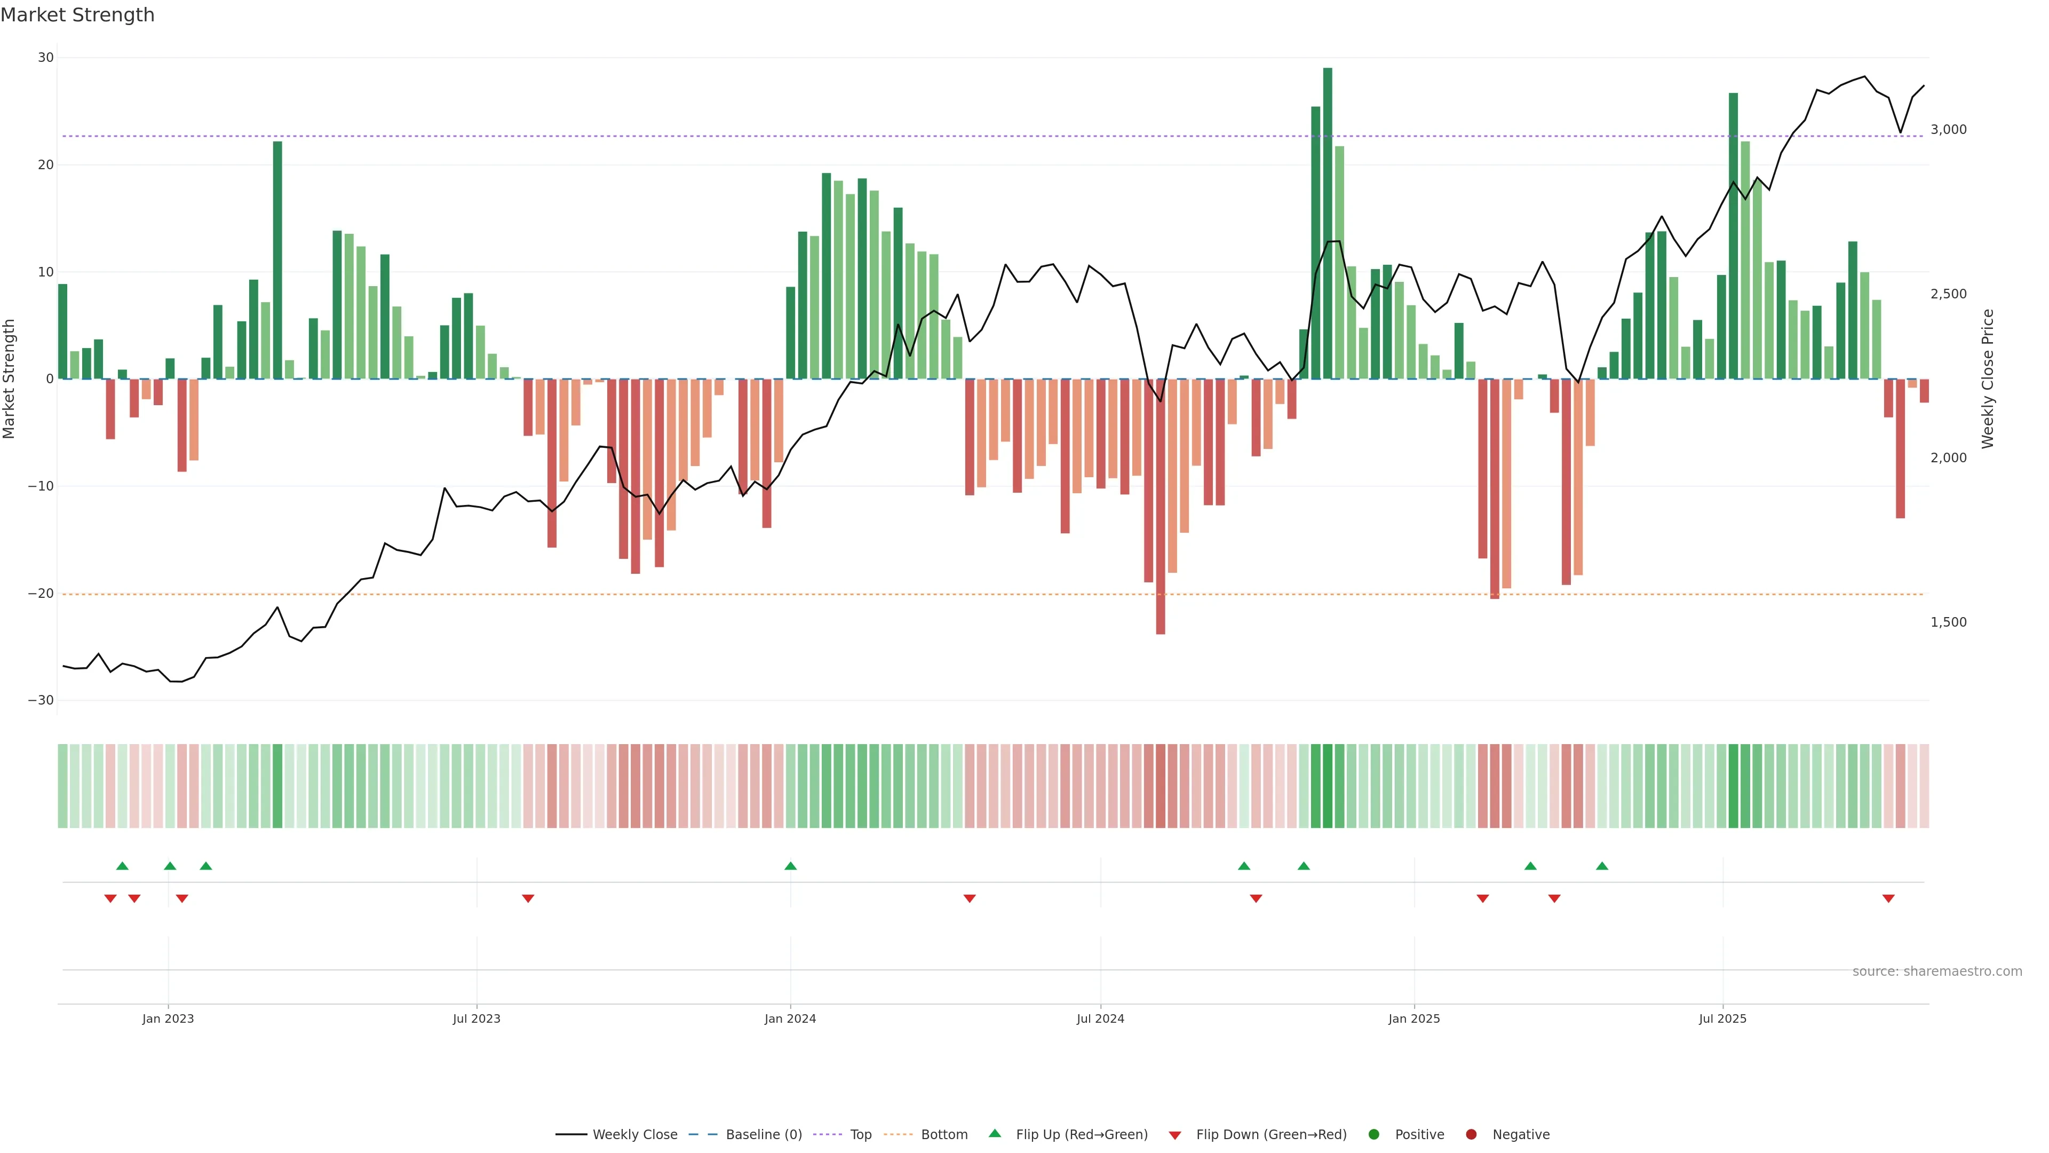Click the Jan 2023 axis label
Screen dimensions: 2049x1153
[x=168, y=1018]
